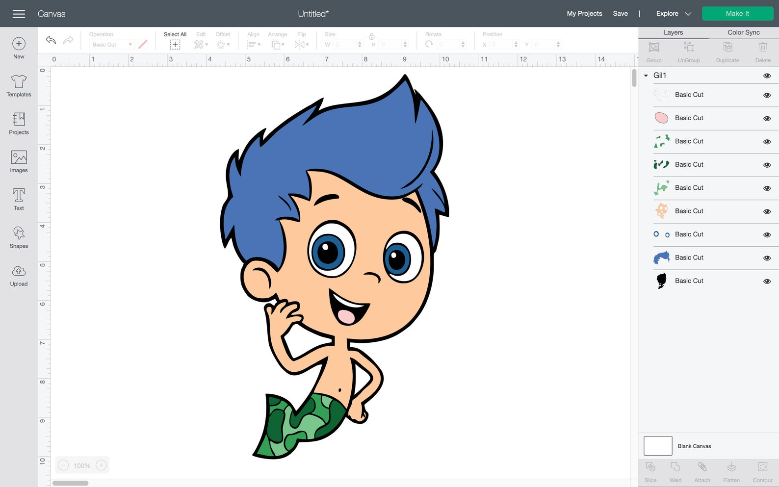Open the Explore machine dropdown
The image size is (779, 487).
coord(674,14)
